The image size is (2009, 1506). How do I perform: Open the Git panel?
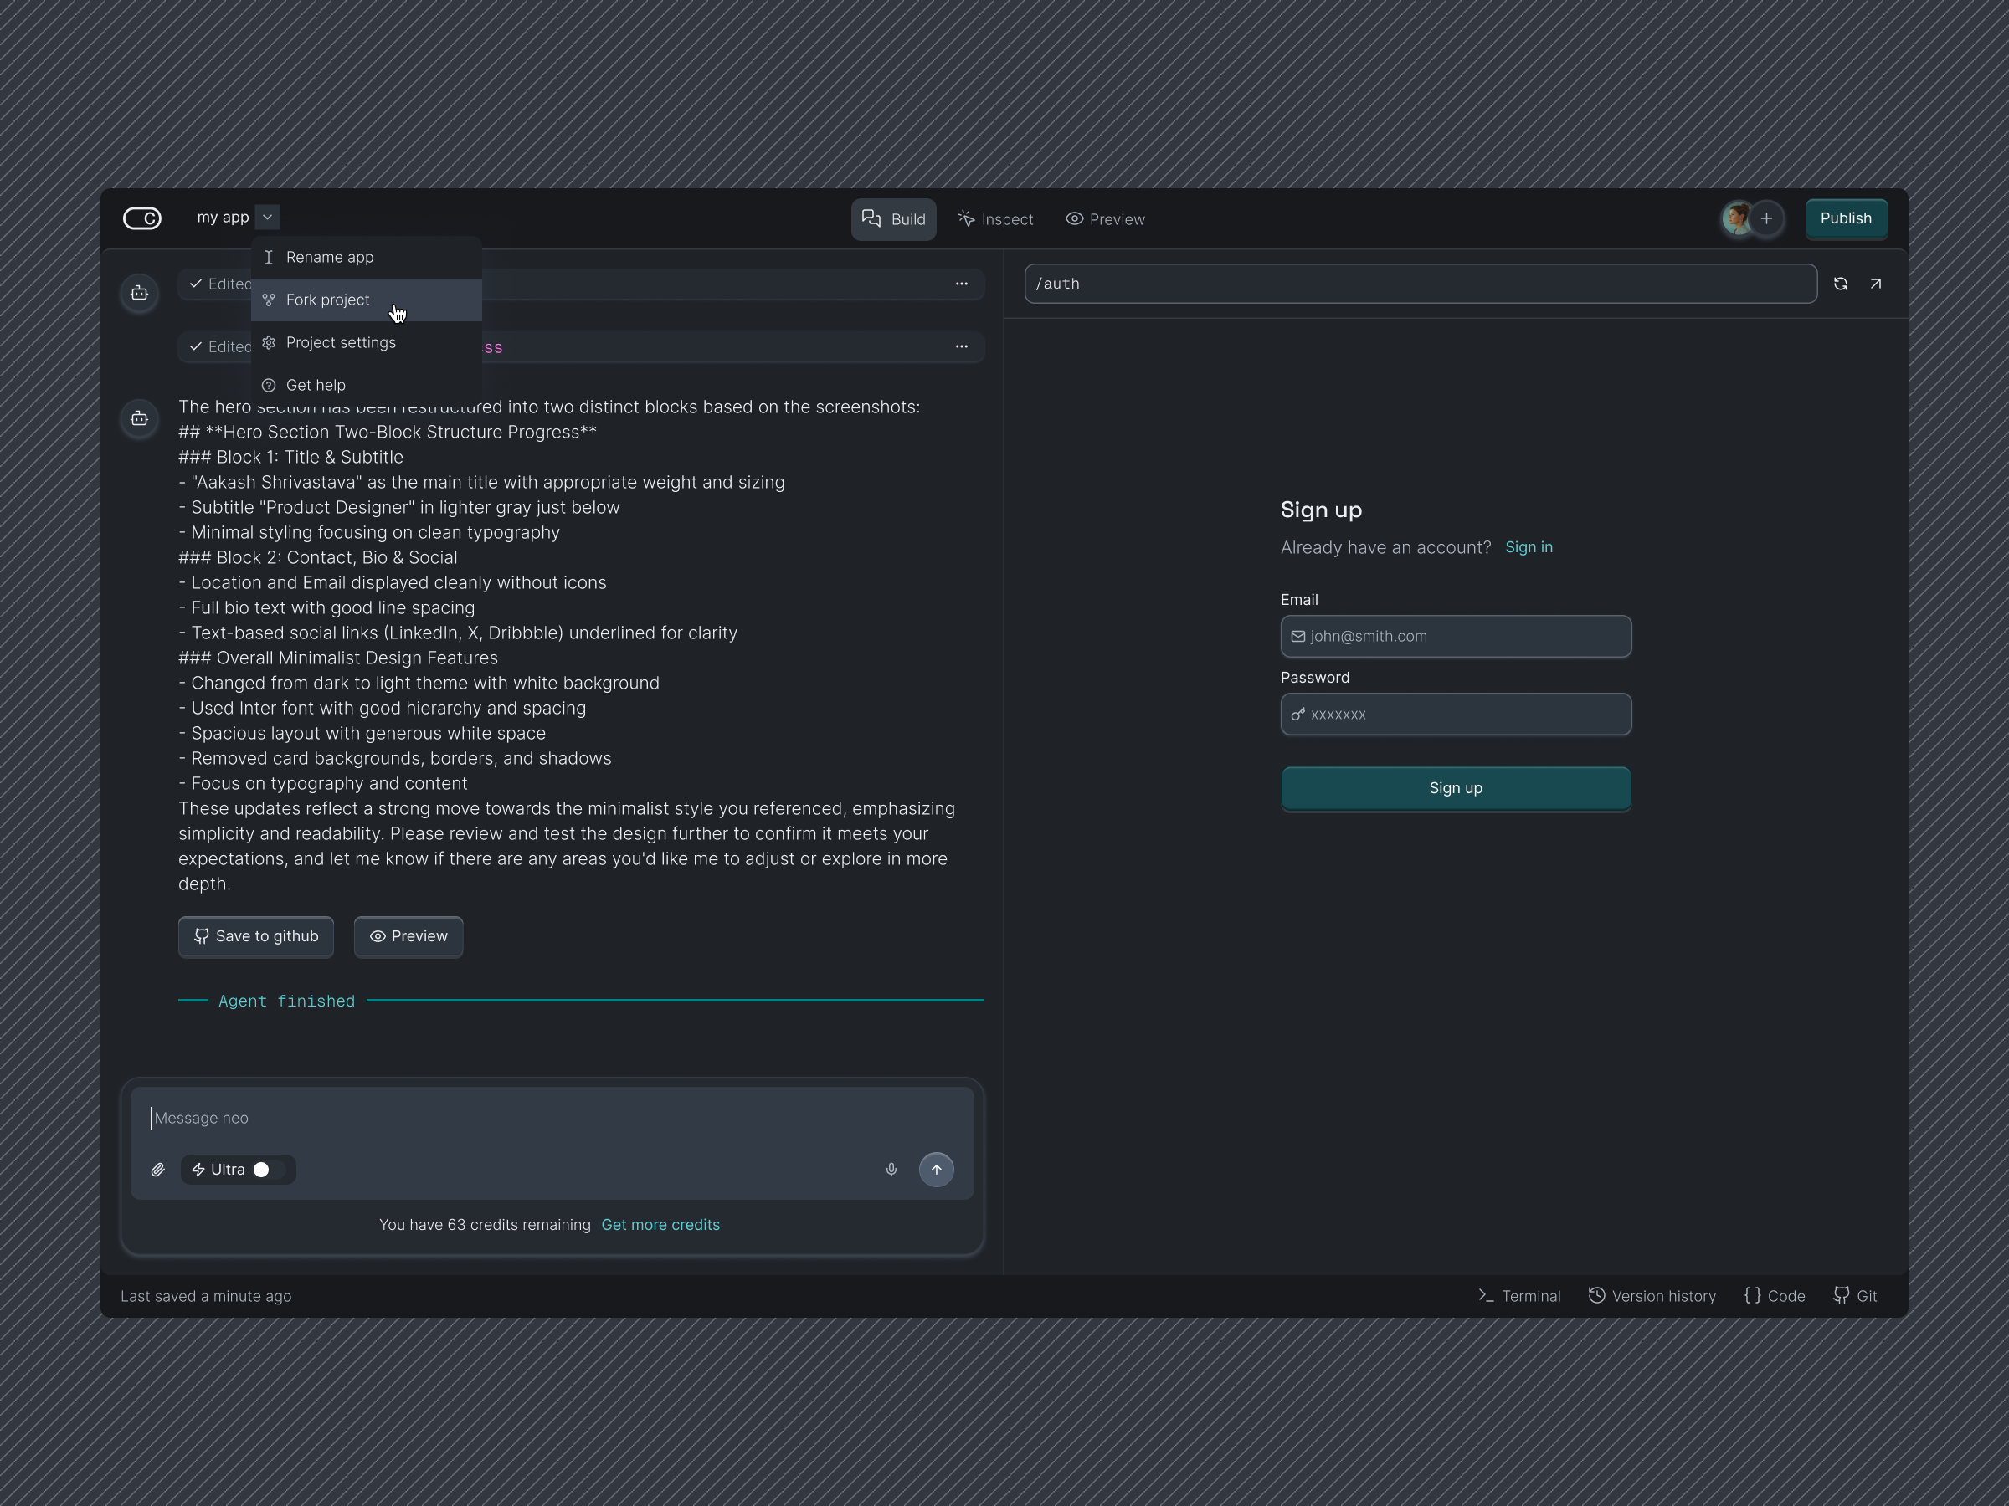click(x=1857, y=1295)
